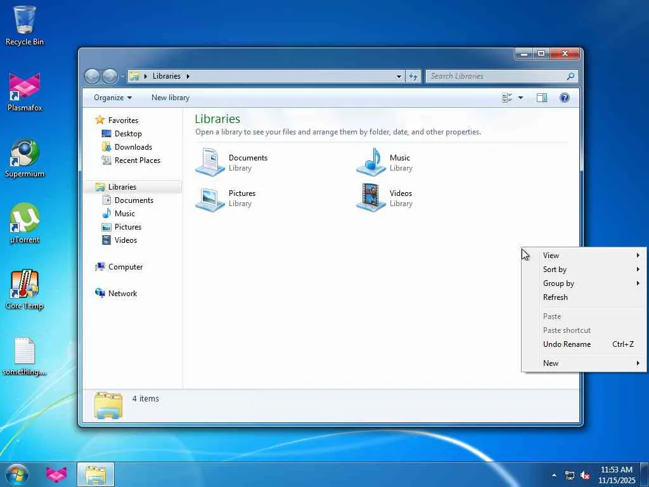Click the Show desktop strip
The width and height of the screenshot is (649, 487).
(645, 475)
